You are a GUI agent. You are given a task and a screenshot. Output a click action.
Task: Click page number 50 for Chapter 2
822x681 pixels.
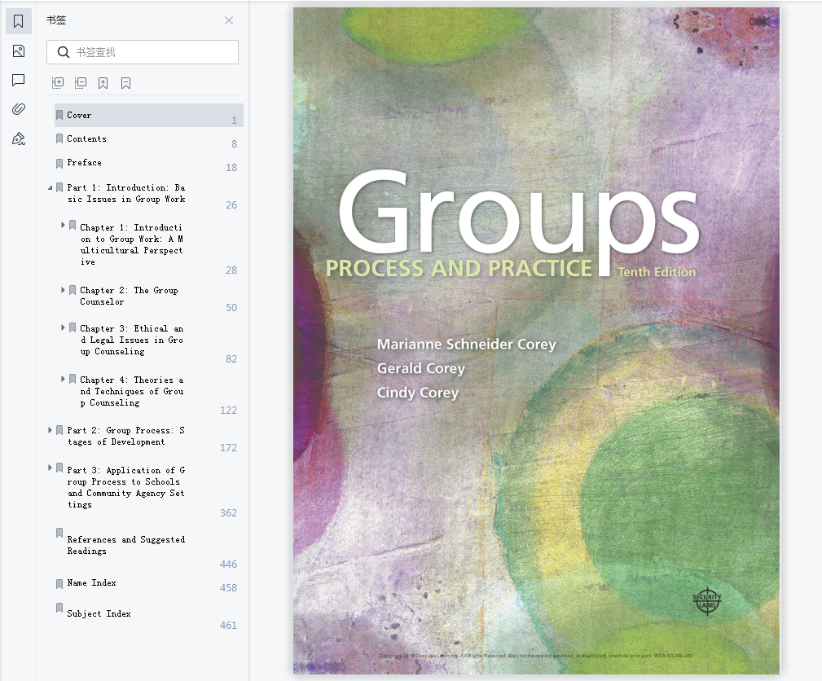[x=231, y=307]
